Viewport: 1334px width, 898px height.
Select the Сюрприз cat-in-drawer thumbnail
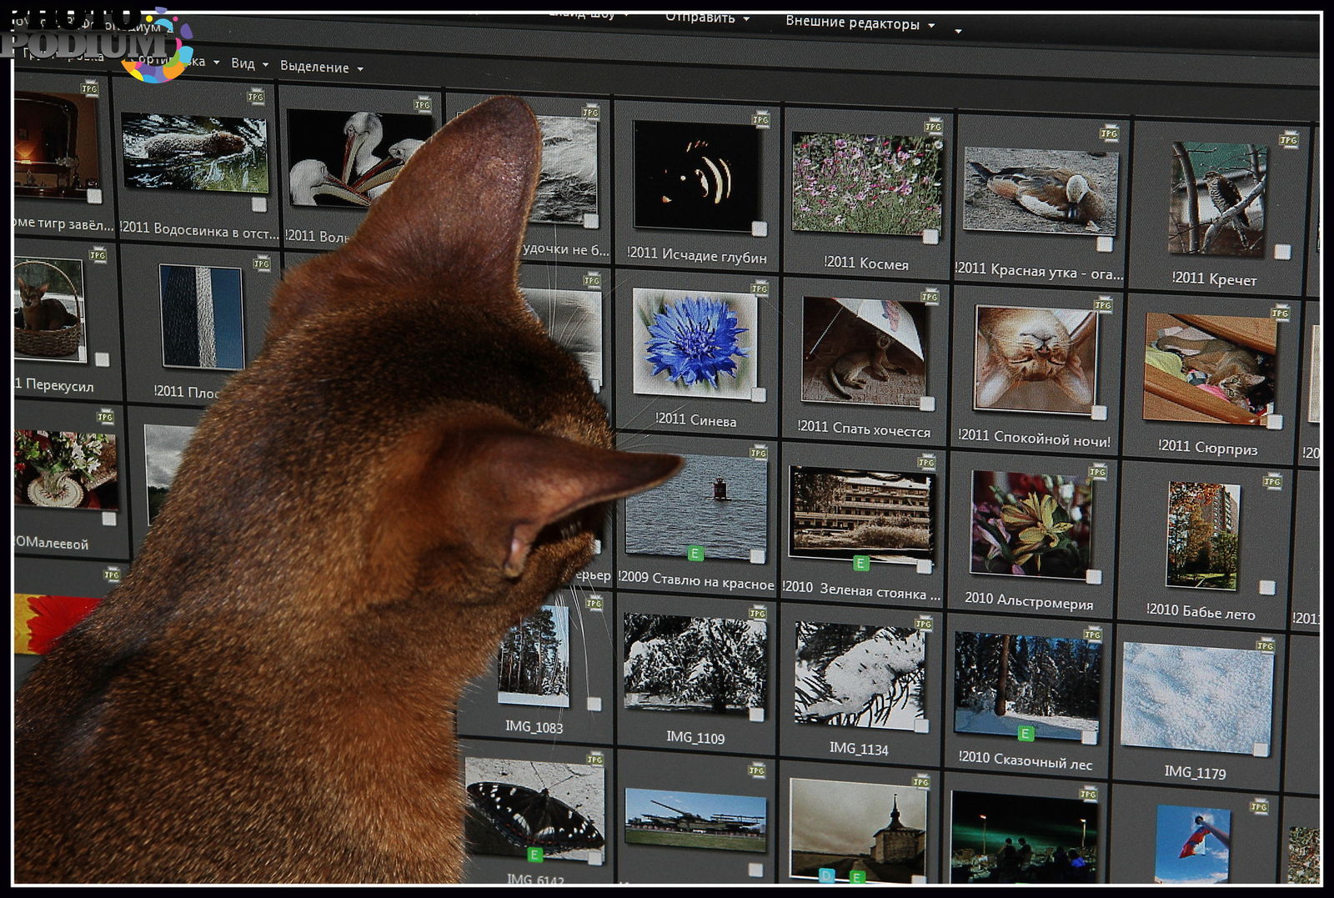[x=1210, y=369]
